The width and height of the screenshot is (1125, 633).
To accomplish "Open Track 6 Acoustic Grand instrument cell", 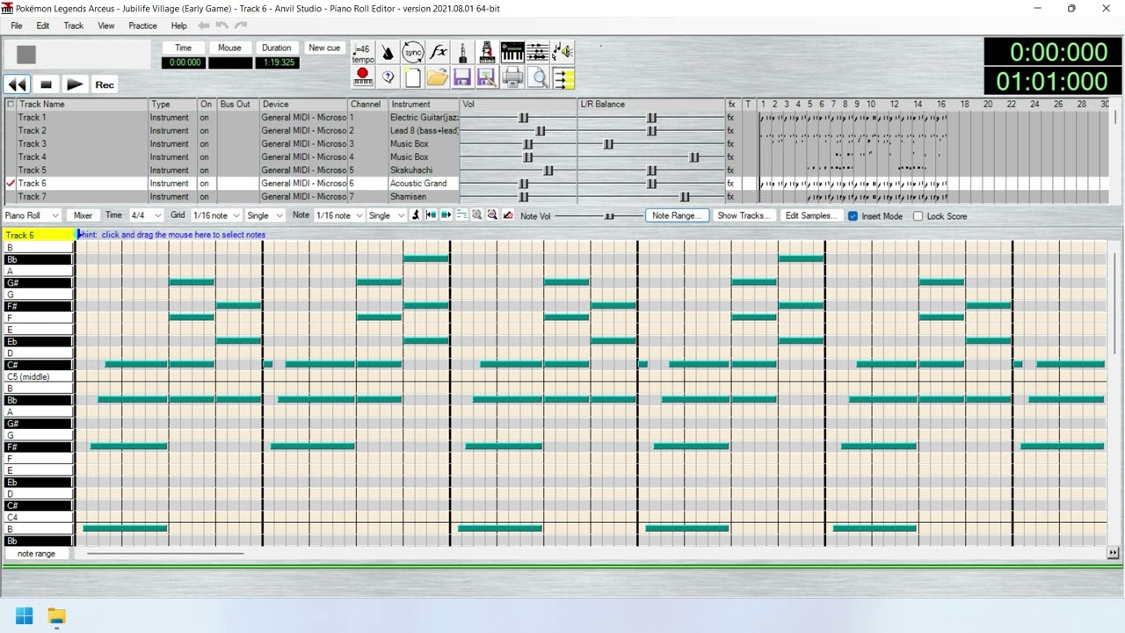I will pos(424,183).
